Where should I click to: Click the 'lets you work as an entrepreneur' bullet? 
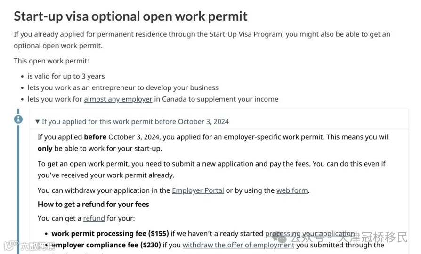tap(123, 87)
